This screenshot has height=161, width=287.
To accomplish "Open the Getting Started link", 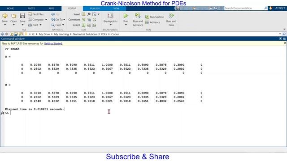I will [53, 43].
